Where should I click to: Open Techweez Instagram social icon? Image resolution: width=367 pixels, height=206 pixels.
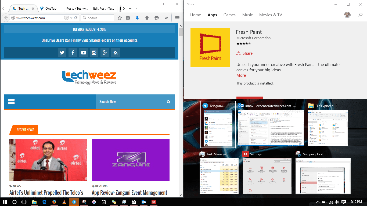(x=94, y=53)
